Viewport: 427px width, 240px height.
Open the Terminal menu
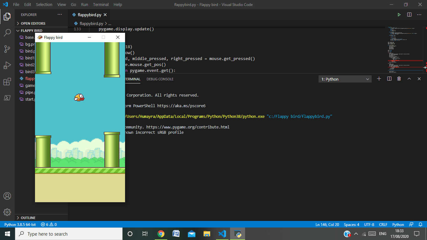pyautogui.click(x=101, y=4)
